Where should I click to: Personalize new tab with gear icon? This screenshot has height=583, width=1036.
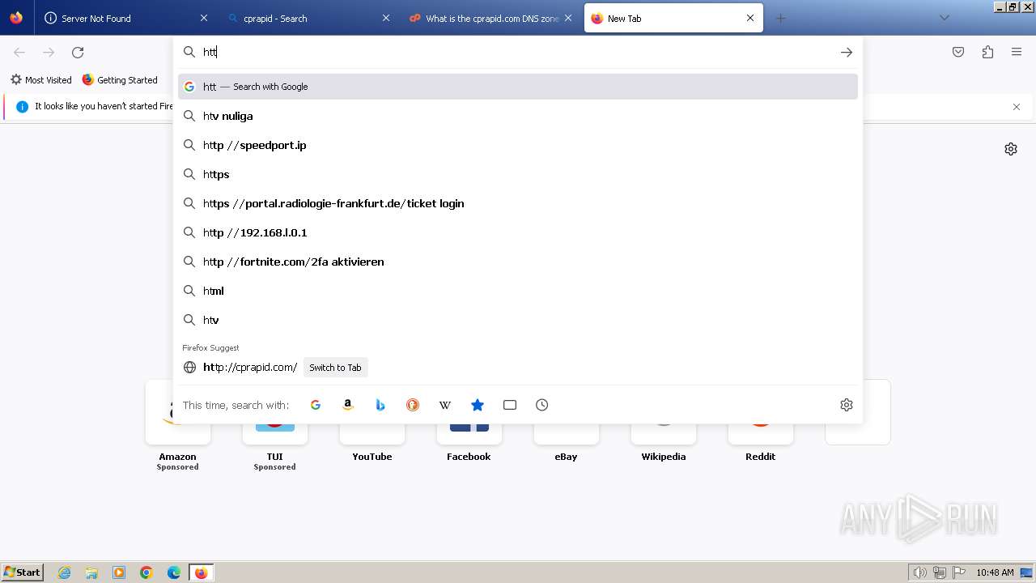1011,149
